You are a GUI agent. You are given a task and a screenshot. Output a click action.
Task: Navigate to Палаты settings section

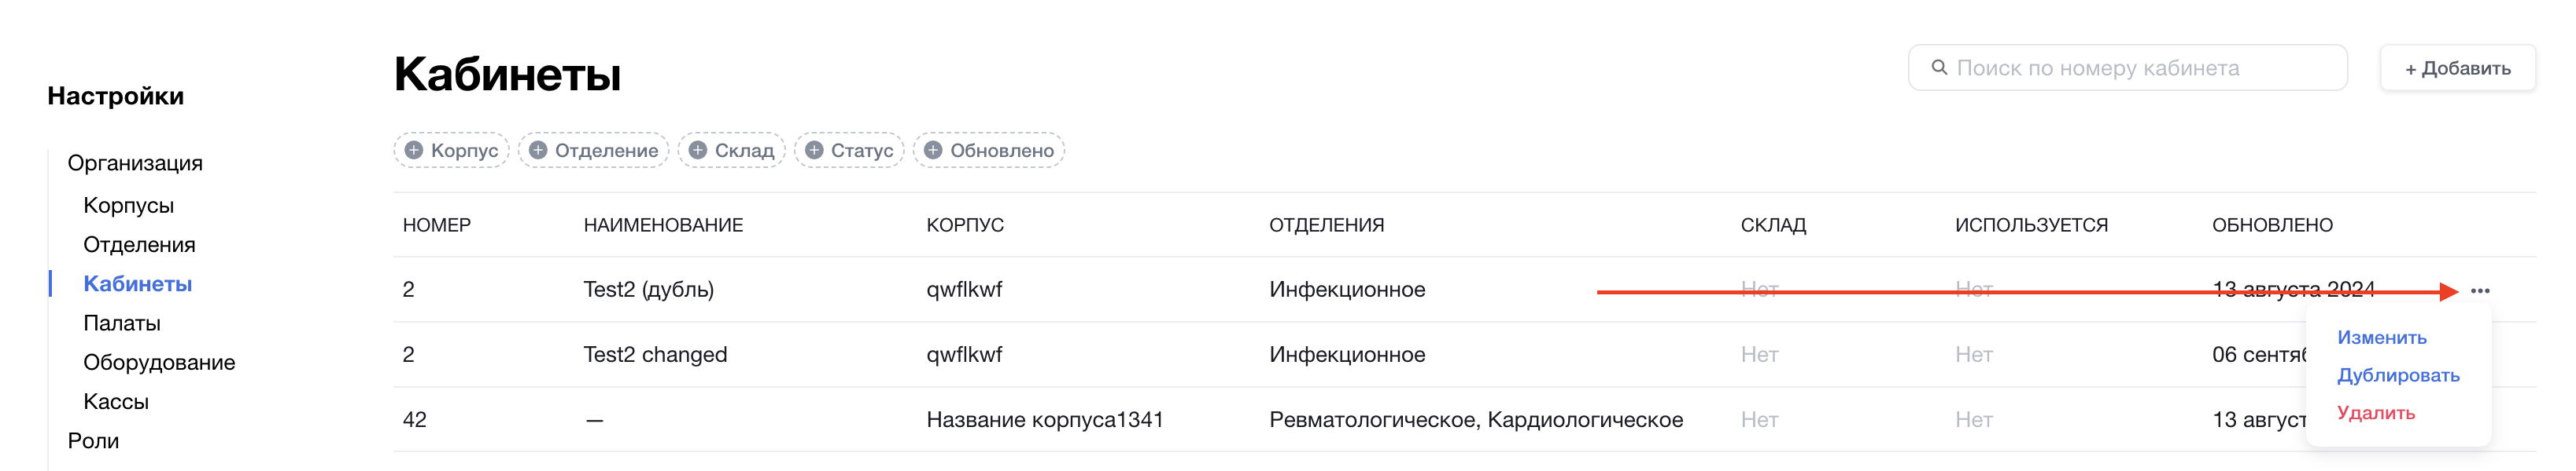pyautogui.click(x=122, y=323)
